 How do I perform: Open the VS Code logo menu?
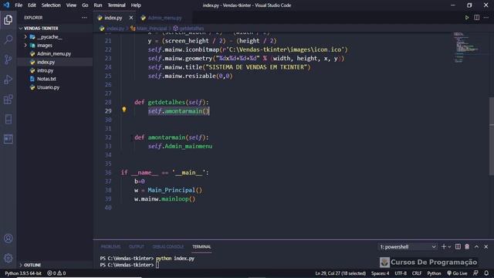[x=7, y=5]
